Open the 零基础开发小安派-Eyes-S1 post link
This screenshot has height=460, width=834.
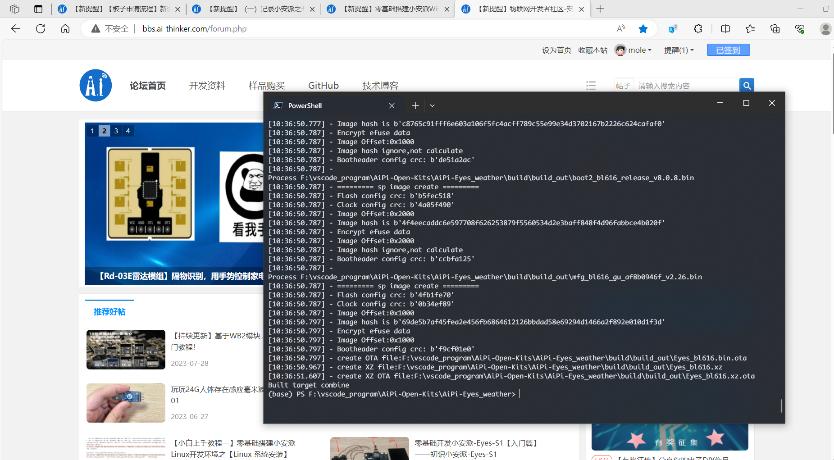477,448
